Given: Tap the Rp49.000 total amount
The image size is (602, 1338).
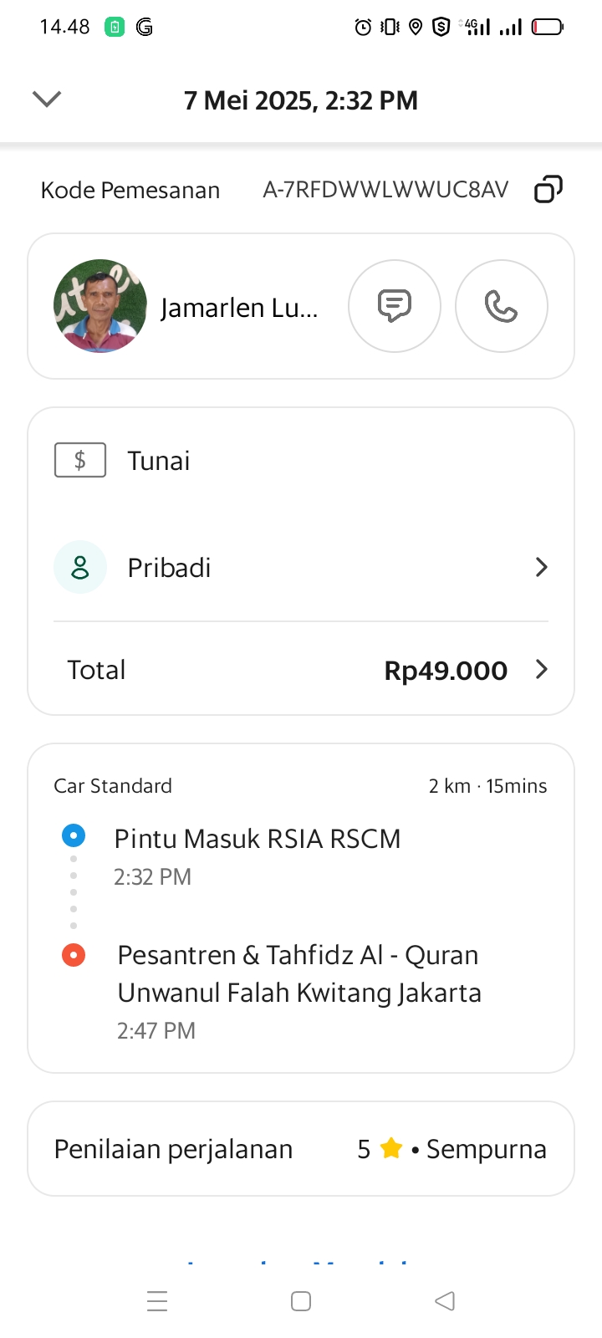Looking at the screenshot, I should [x=446, y=670].
